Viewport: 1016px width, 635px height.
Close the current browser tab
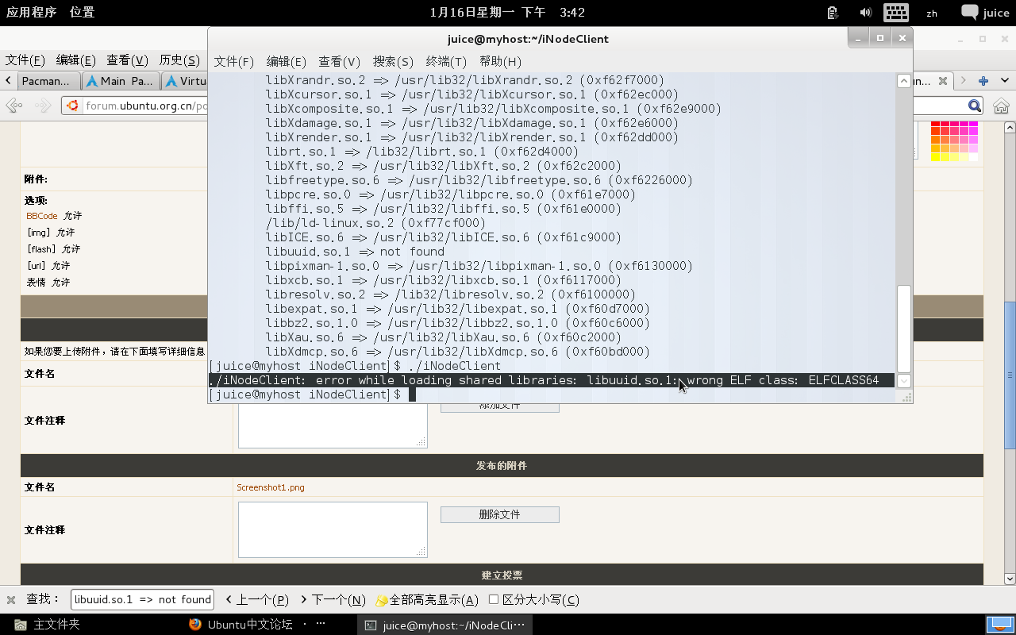(x=942, y=81)
